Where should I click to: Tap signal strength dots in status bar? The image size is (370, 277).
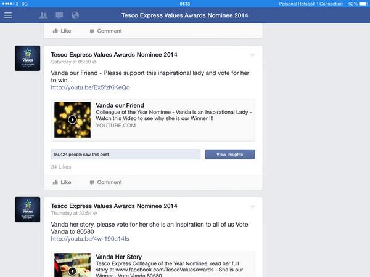(8, 4)
